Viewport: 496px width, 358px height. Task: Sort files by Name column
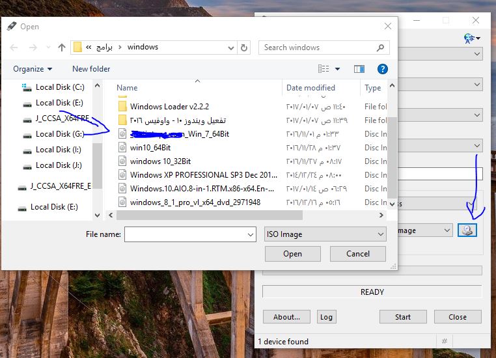[127, 88]
